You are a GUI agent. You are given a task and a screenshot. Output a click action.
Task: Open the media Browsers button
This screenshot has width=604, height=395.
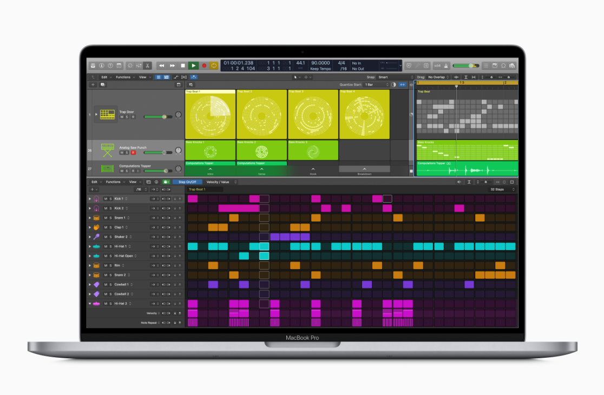coord(512,66)
